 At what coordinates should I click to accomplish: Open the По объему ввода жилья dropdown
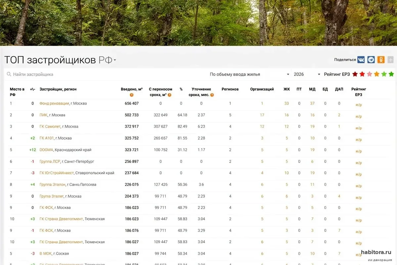point(249,75)
